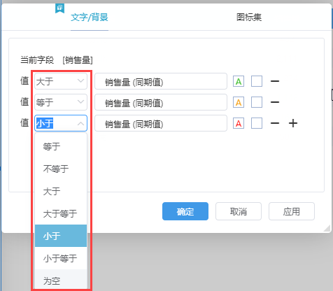
Task: Collapse the open 小于 operator dropdown
Action: click(x=61, y=123)
